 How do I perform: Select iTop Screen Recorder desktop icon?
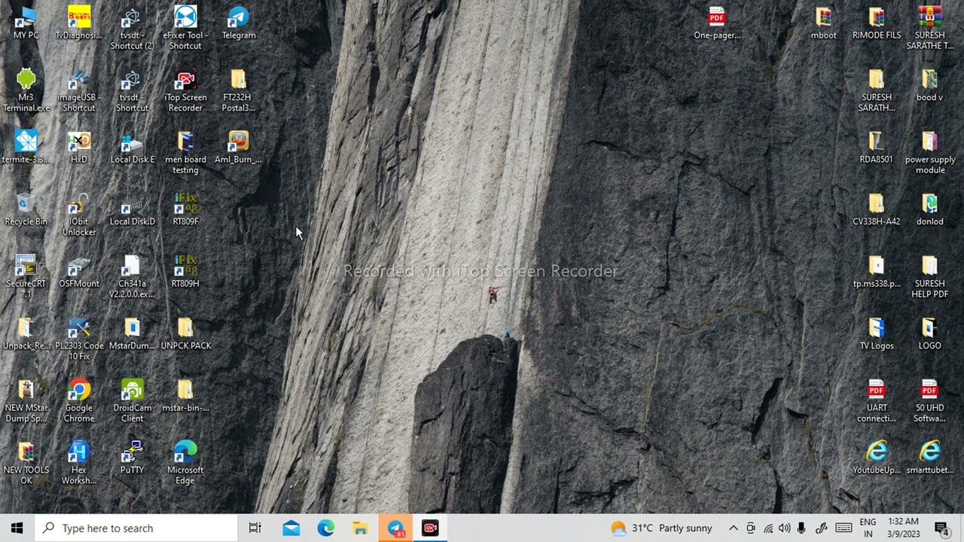point(185,90)
